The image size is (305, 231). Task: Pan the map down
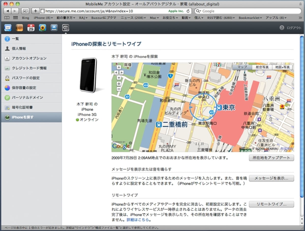click(119, 78)
